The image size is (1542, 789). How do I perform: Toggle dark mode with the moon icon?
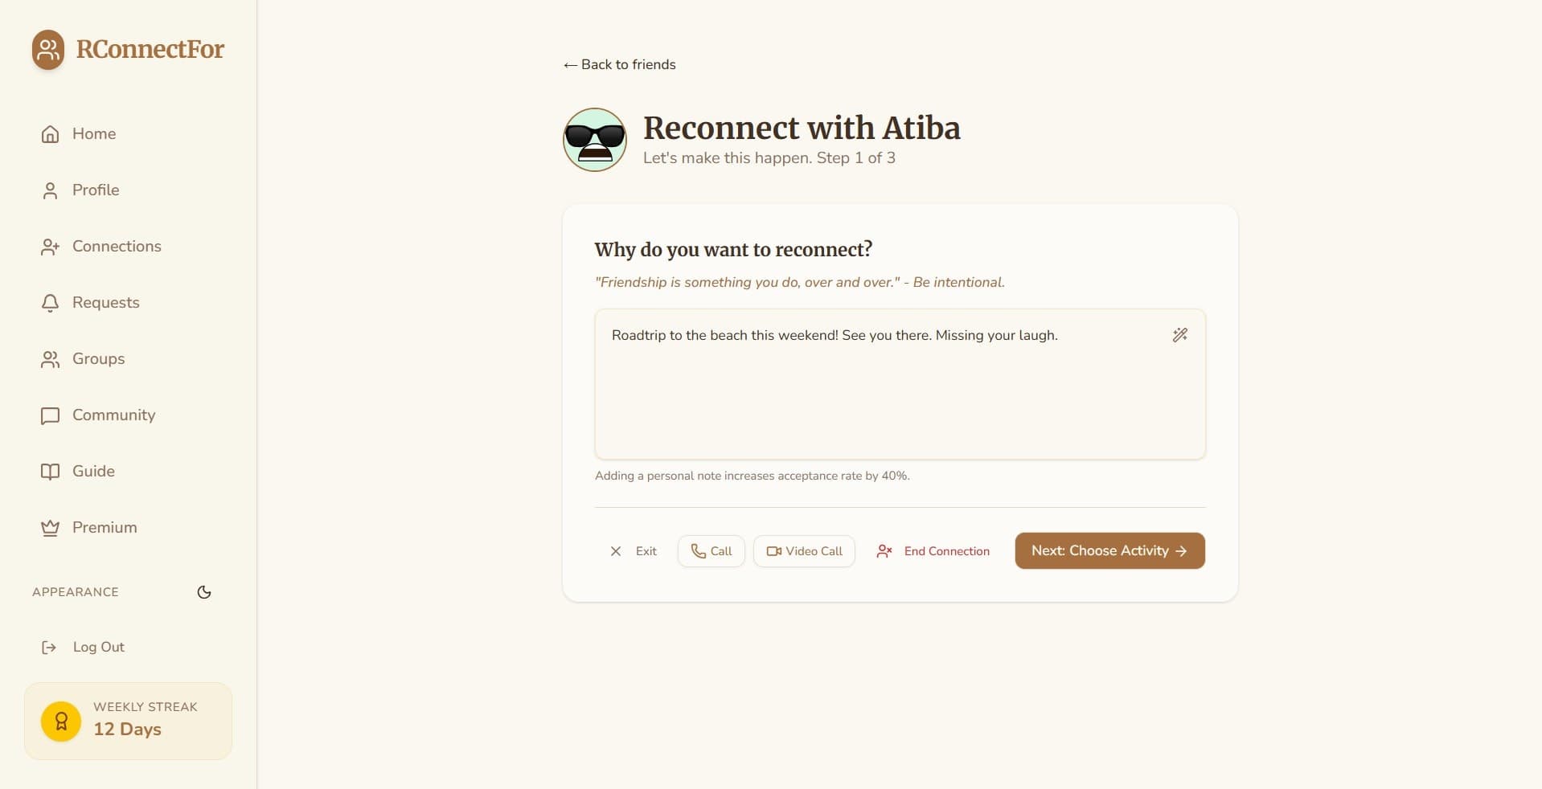pyautogui.click(x=203, y=592)
